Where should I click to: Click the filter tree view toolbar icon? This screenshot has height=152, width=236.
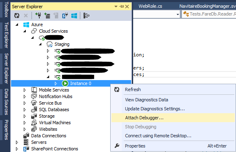tap(86, 16)
